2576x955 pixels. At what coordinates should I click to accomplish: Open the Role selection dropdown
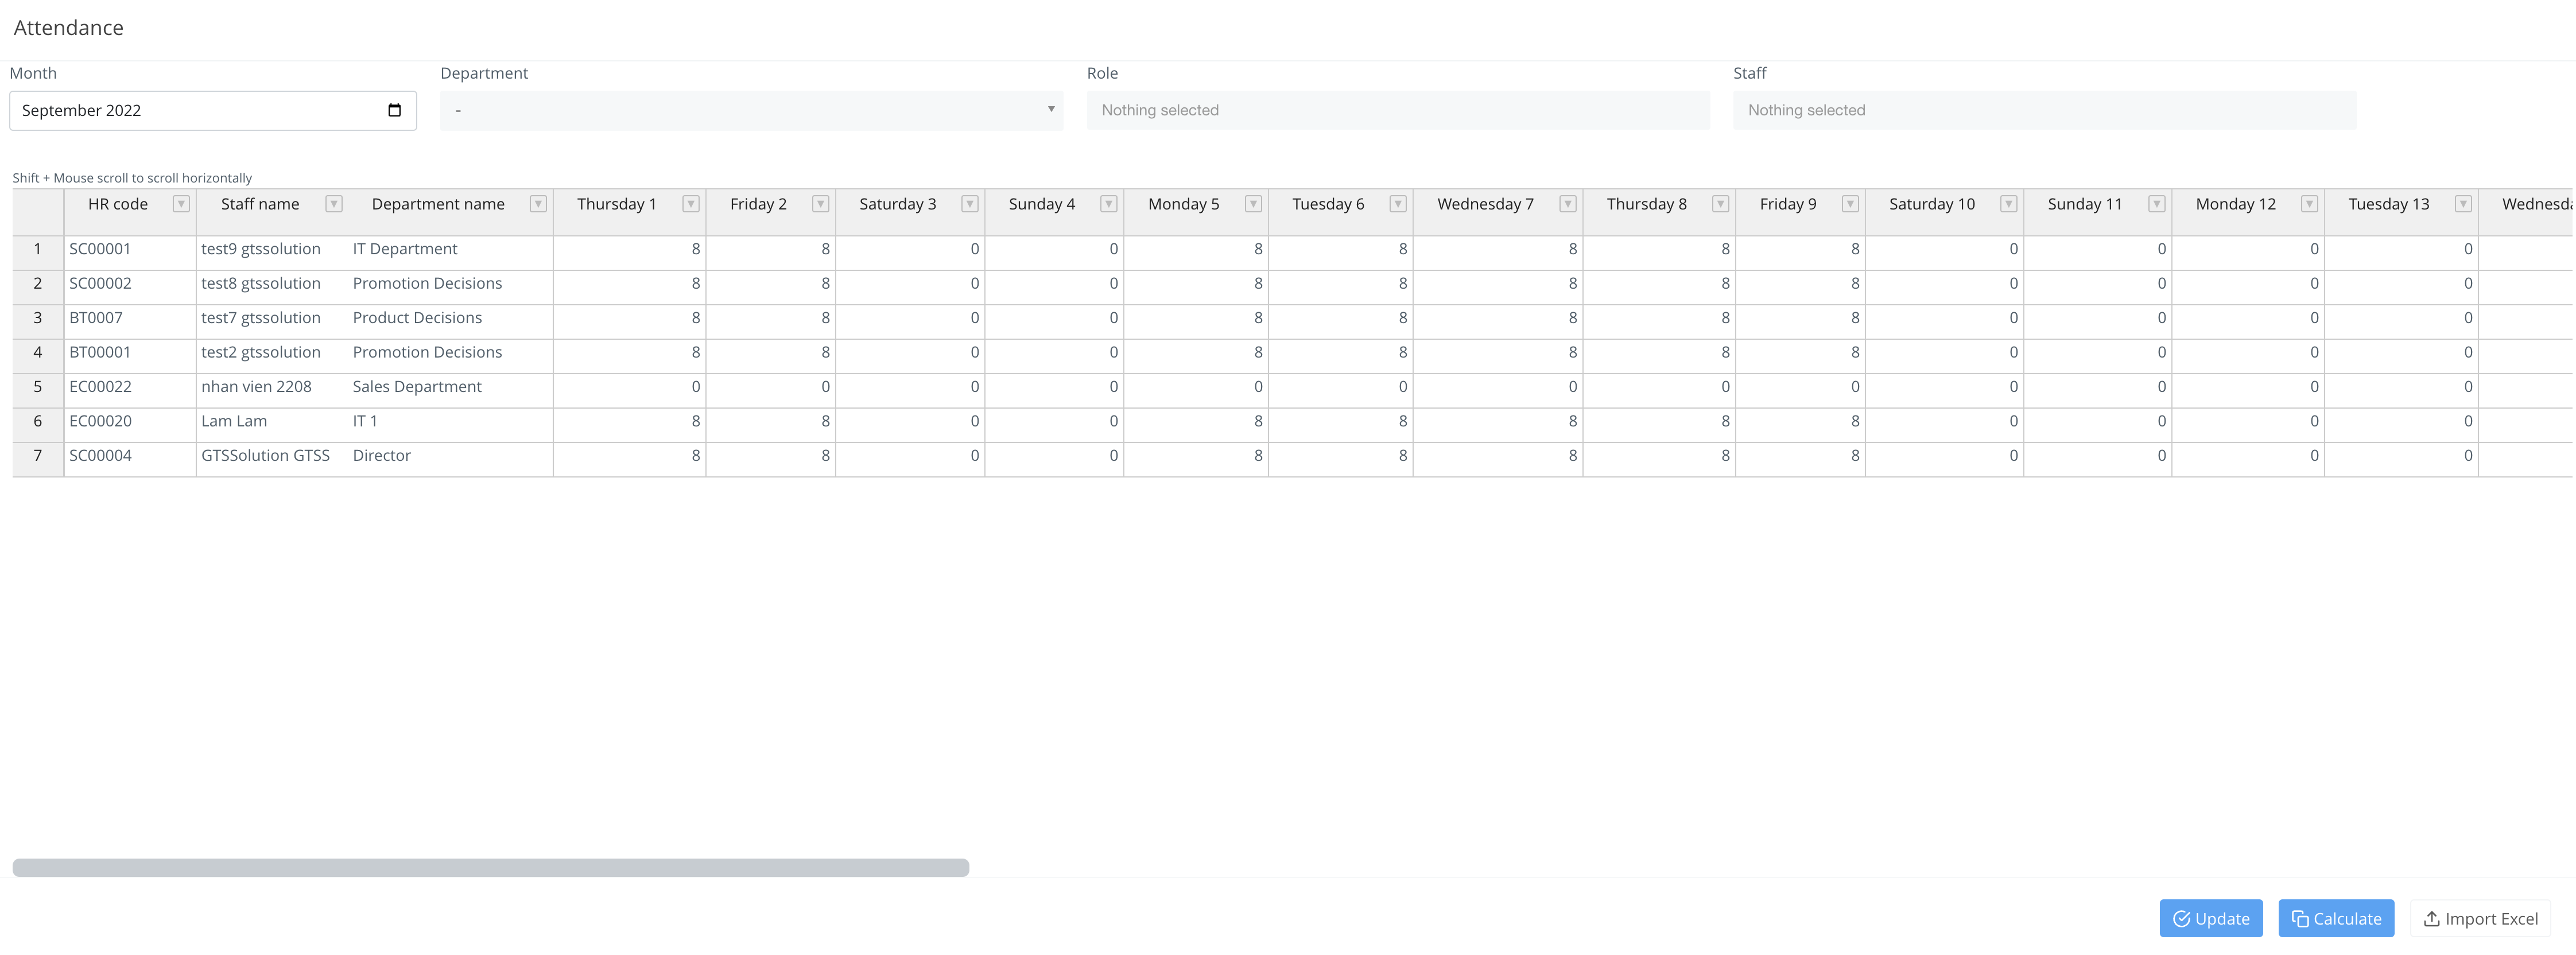point(1397,110)
